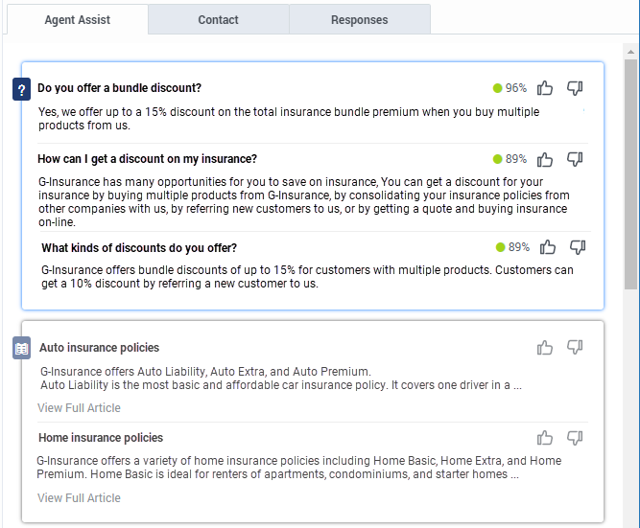
Task: Thumbs down 'What kinds of discounts' answer
Action: pos(578,247)
